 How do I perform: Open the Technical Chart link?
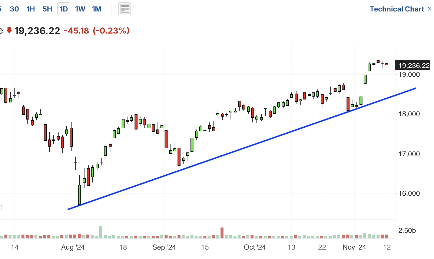400,9
